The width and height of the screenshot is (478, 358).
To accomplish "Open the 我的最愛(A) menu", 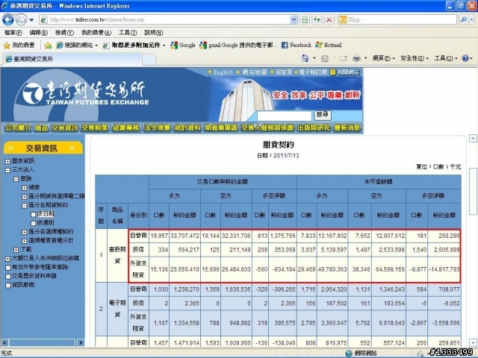I will tap(96, 32).
